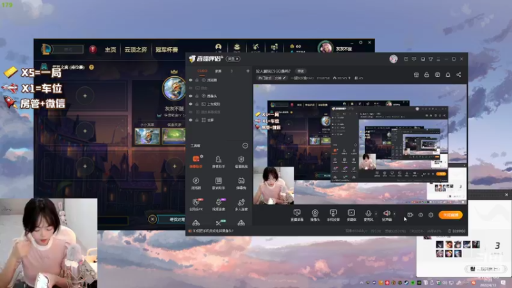Screen dimensions: 512x288
Task: Open the room-manager assistant tool icon
Action: (x=218, y=161)
